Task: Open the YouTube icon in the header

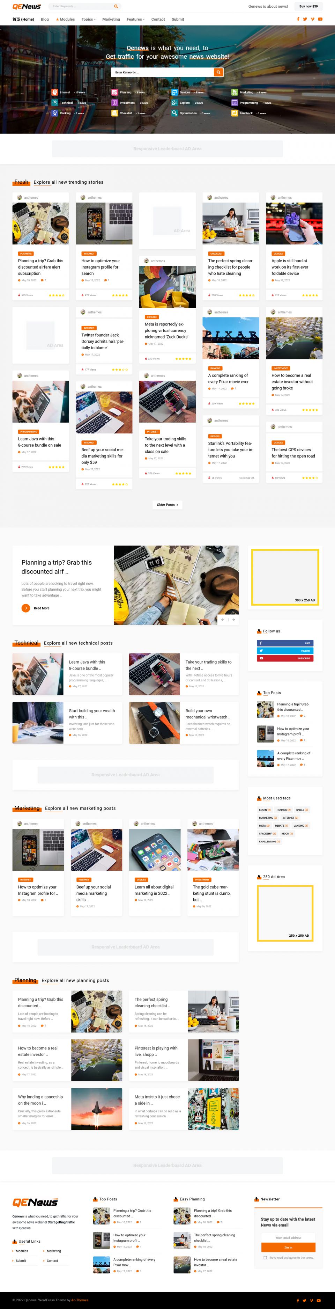Action: tap(320, 19)
